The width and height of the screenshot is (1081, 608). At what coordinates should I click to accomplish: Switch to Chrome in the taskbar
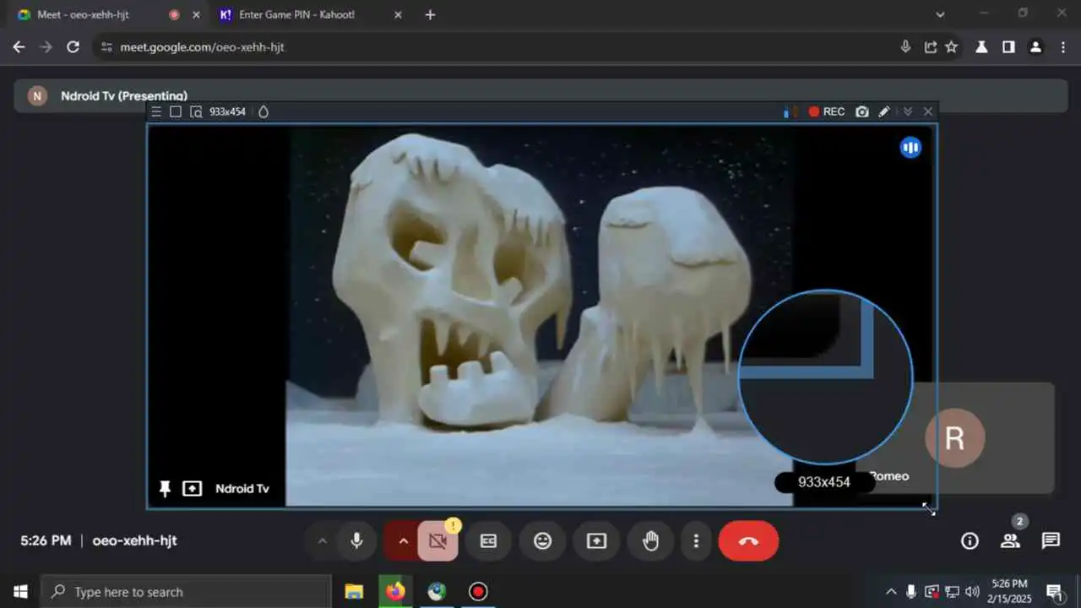point(437,592)
